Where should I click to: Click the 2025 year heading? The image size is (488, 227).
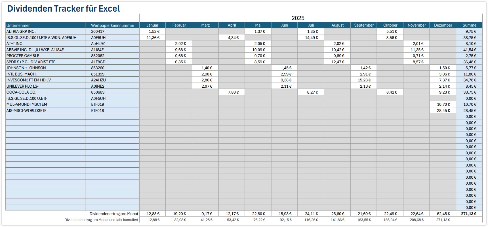point(298,18)
